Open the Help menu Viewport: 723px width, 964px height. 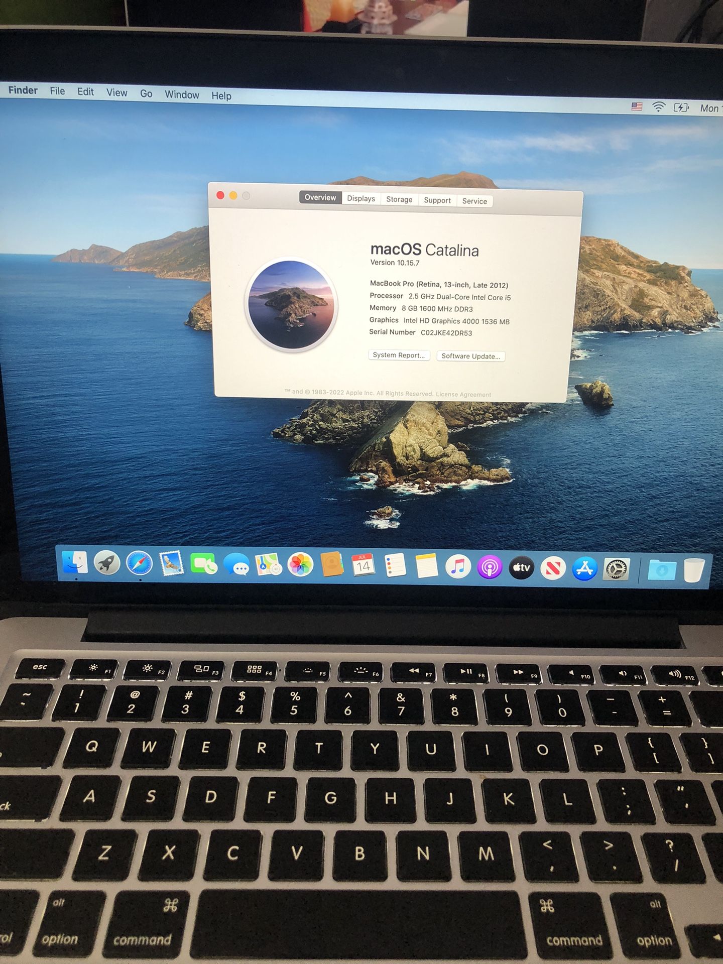tap(221, 96)
